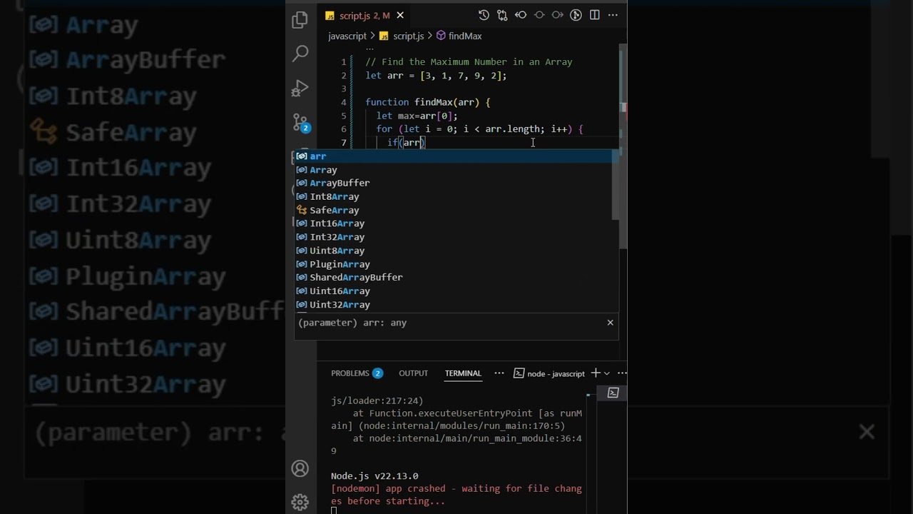Switch to the TERMINAL panel tab
Image resolution: width=913 pixels, height=514 pixels.
click(463, 373)
